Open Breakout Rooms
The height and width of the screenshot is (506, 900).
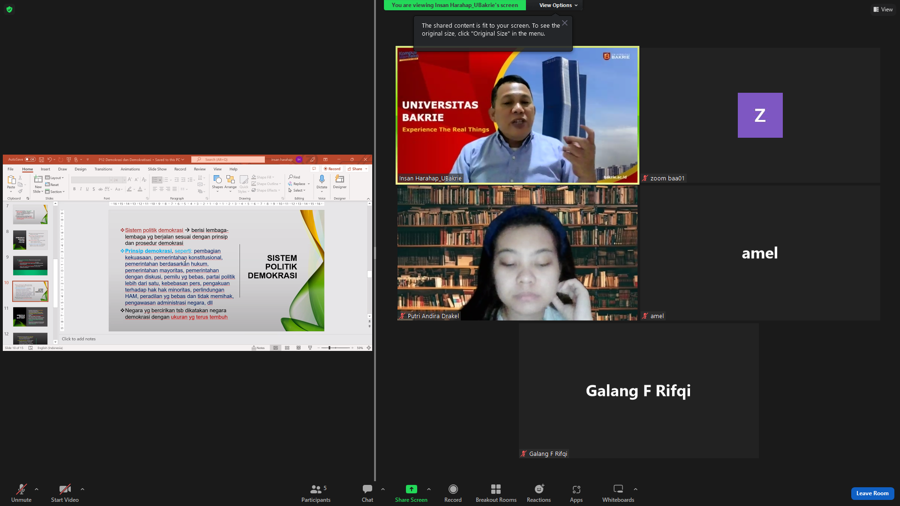(x=496, y=493)
